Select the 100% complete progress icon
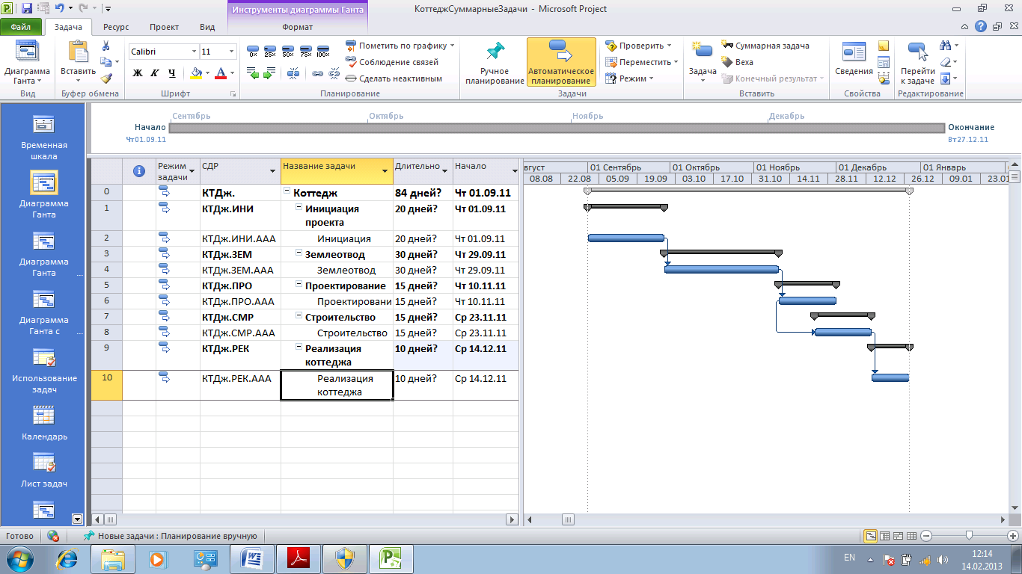1022x574 pixels. tap(322, 50)
